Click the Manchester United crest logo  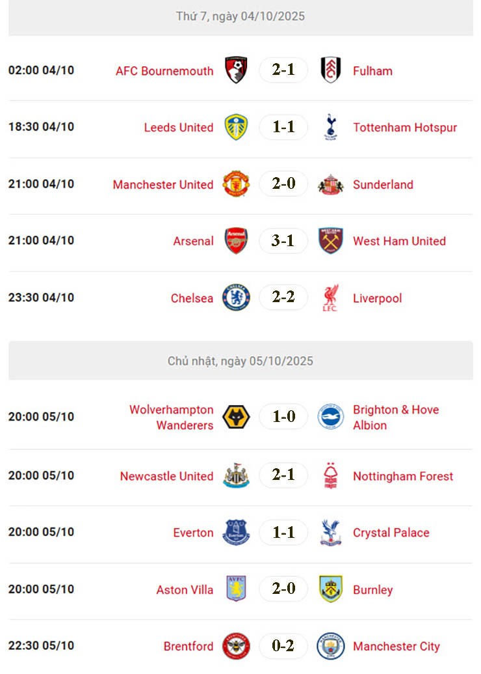tap(235, 184)
